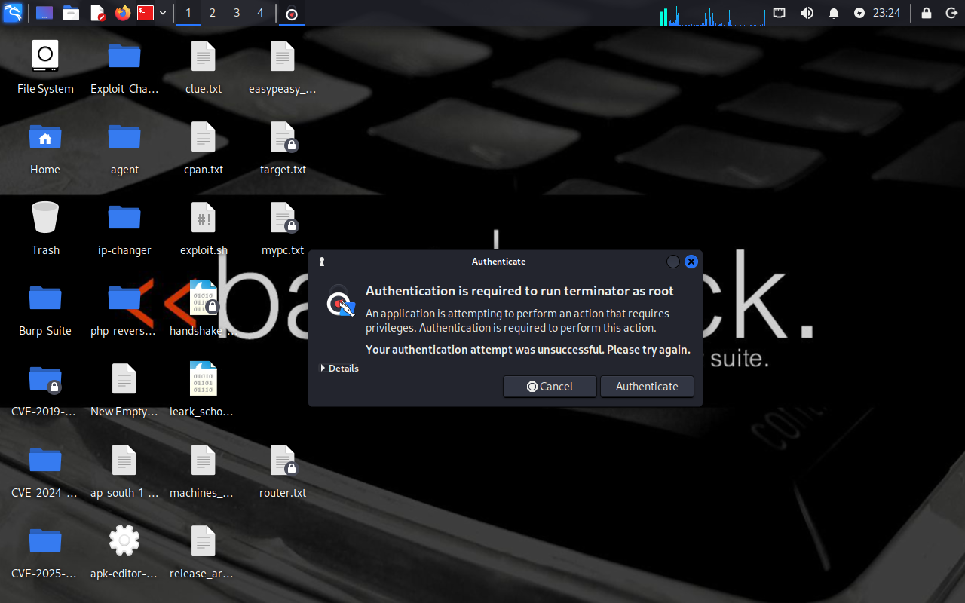Open the Kali applications menu
965x603 pixels.
coord(13,13)
